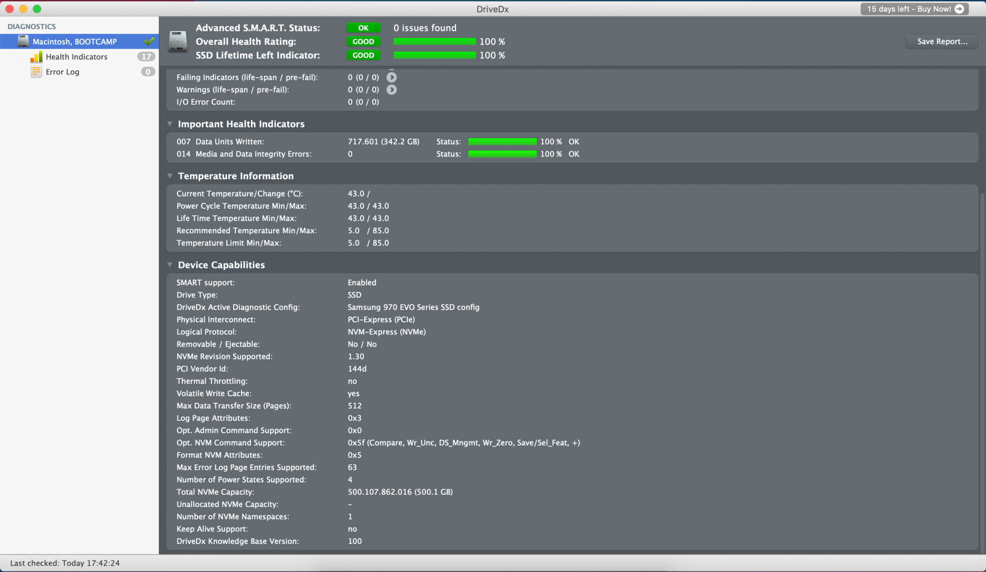986x572 pixels.
Task: Click the Error Log document icon
Action: (x=36, y=72)
